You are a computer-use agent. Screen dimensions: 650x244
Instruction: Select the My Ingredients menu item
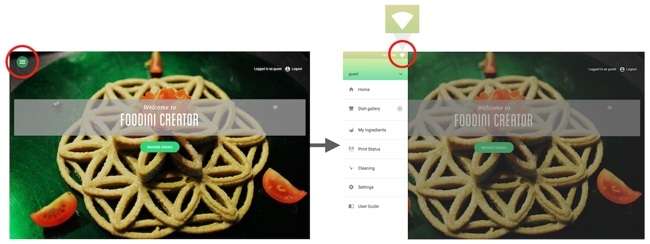point(375,130)
